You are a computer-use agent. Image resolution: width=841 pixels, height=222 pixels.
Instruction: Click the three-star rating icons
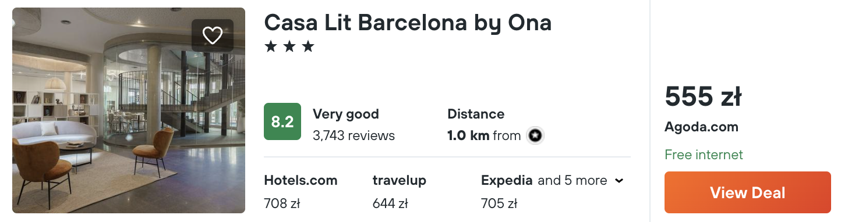pos(289,46)
